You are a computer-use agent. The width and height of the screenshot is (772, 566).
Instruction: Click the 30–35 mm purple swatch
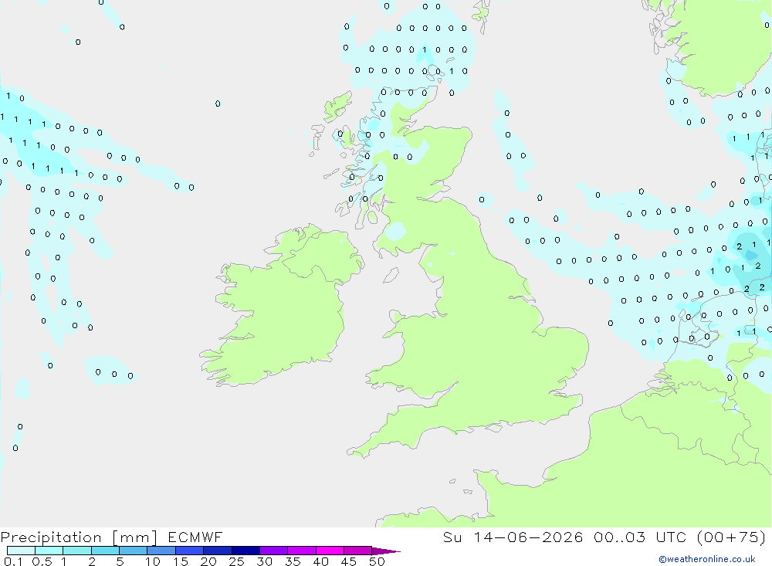tap(274, 551)
